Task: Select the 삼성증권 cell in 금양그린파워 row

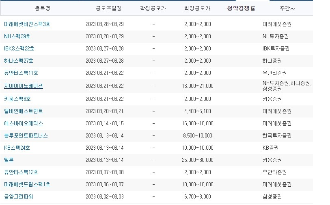Action: tap(272, 197)
